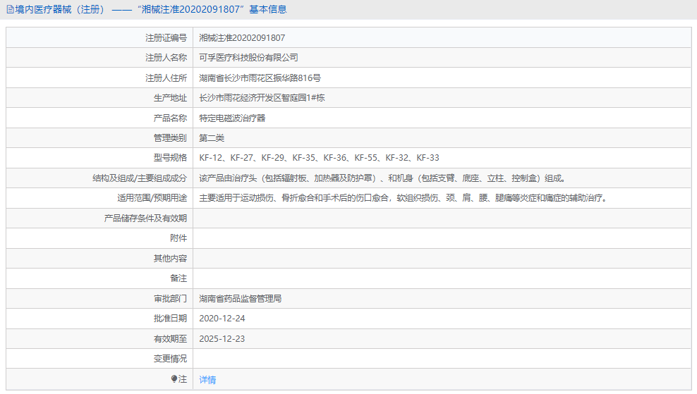697x394 pixels.
Task: Click the 变更情况 row label
Action: pos(170,359)
